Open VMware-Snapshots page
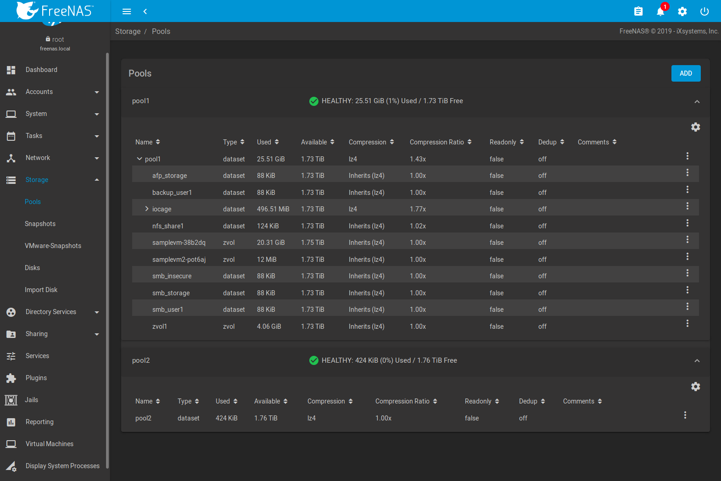Viewport: 721px width, 481px height. pos(53,246)
